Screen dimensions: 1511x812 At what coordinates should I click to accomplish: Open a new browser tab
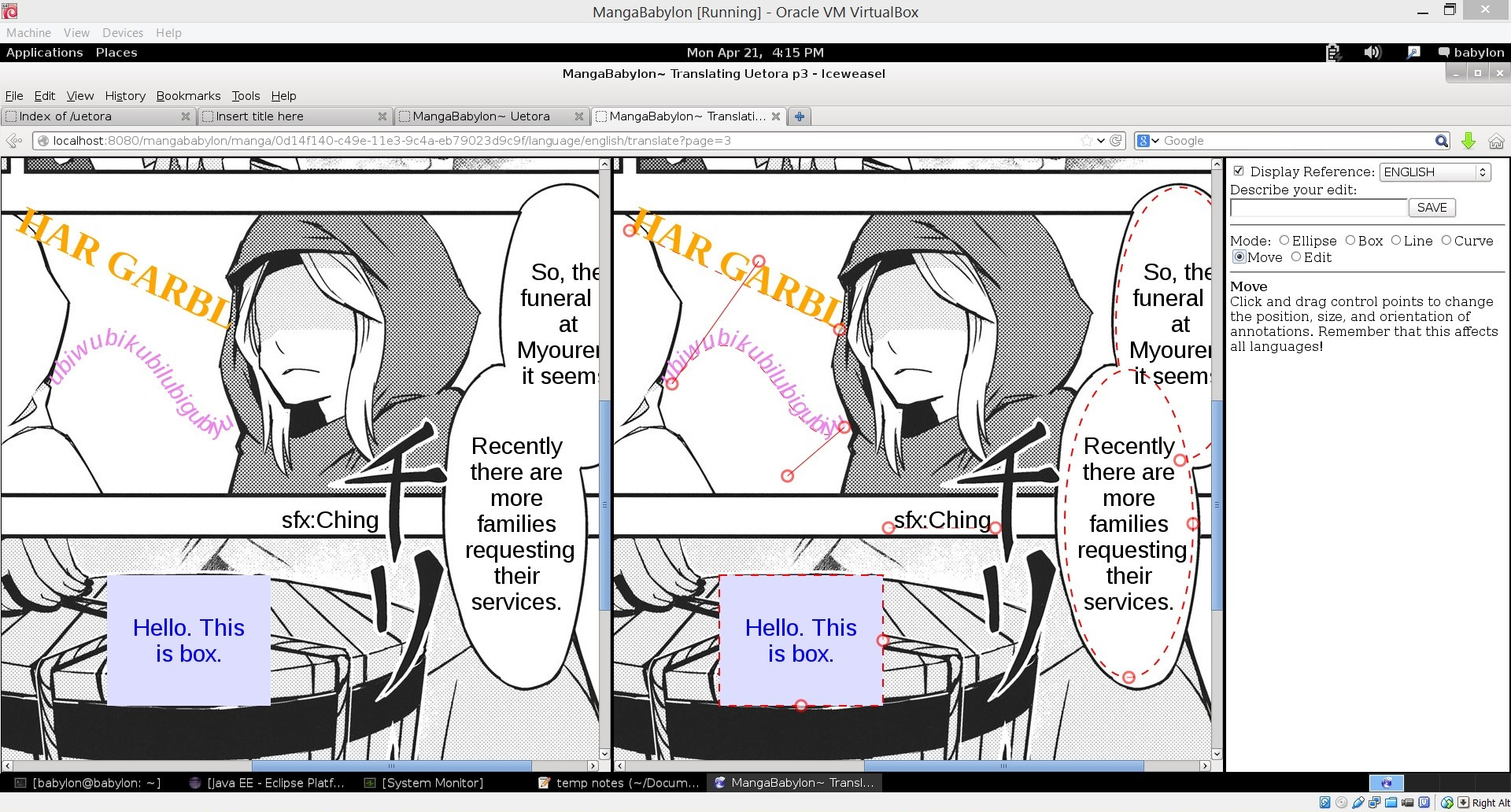800,116
